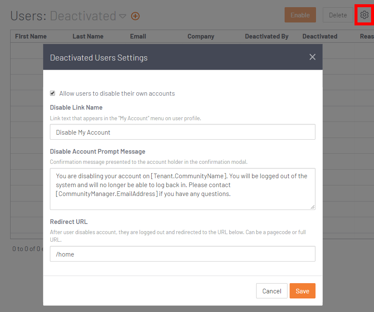Toggle Allow users to disable their own accounts
This screenshot has height=312, width=374.
tap(53, 93)
